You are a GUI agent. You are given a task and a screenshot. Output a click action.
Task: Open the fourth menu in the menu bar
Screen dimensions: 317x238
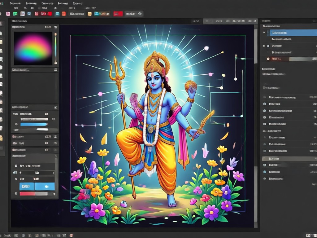(x=63, y=3)
